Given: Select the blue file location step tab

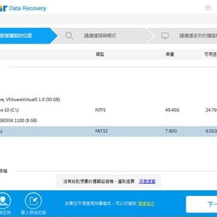Looking at the screenshot, I should point(26,36).
